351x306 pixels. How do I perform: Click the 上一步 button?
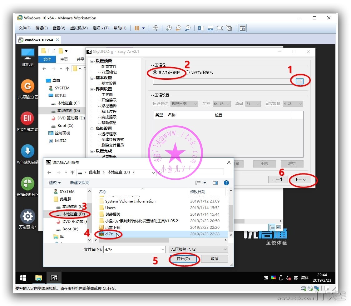(x=278, y=179)
